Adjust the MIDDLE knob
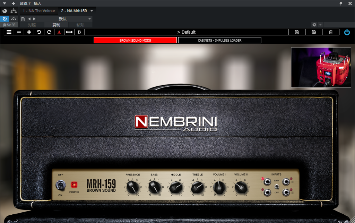The height and width of the screenshot is (223, 355). [x=176, y=187]
